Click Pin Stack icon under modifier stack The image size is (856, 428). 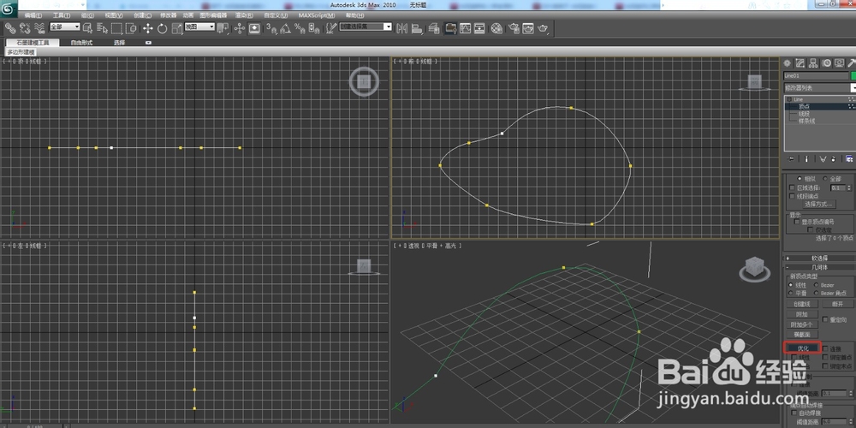point(791,159)
